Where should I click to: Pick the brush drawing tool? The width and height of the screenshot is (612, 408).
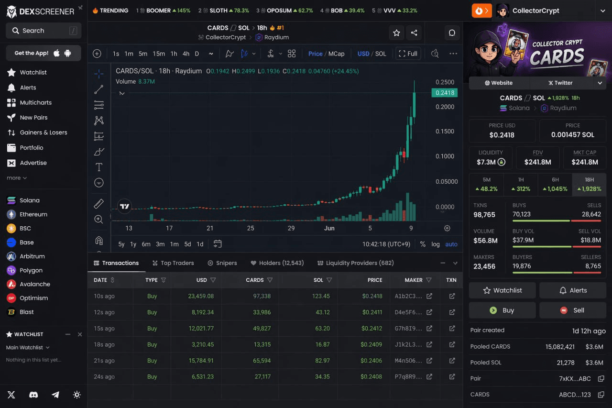(99, 152)
